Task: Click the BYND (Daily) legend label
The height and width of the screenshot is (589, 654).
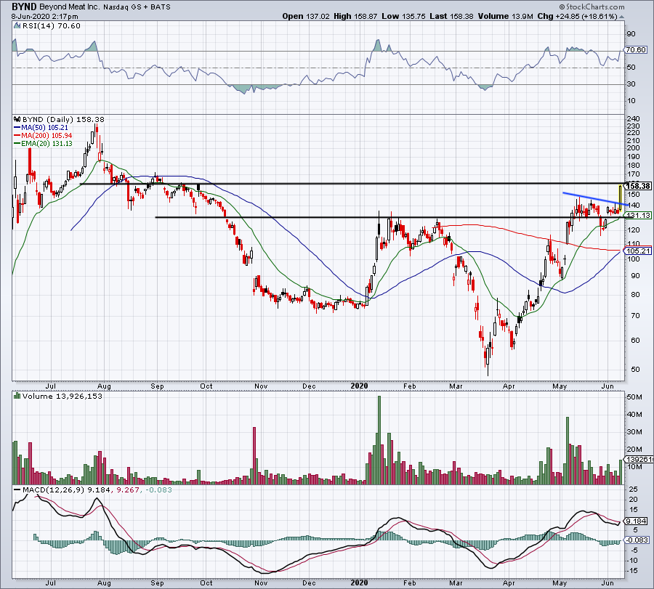Action: [45, 118]
